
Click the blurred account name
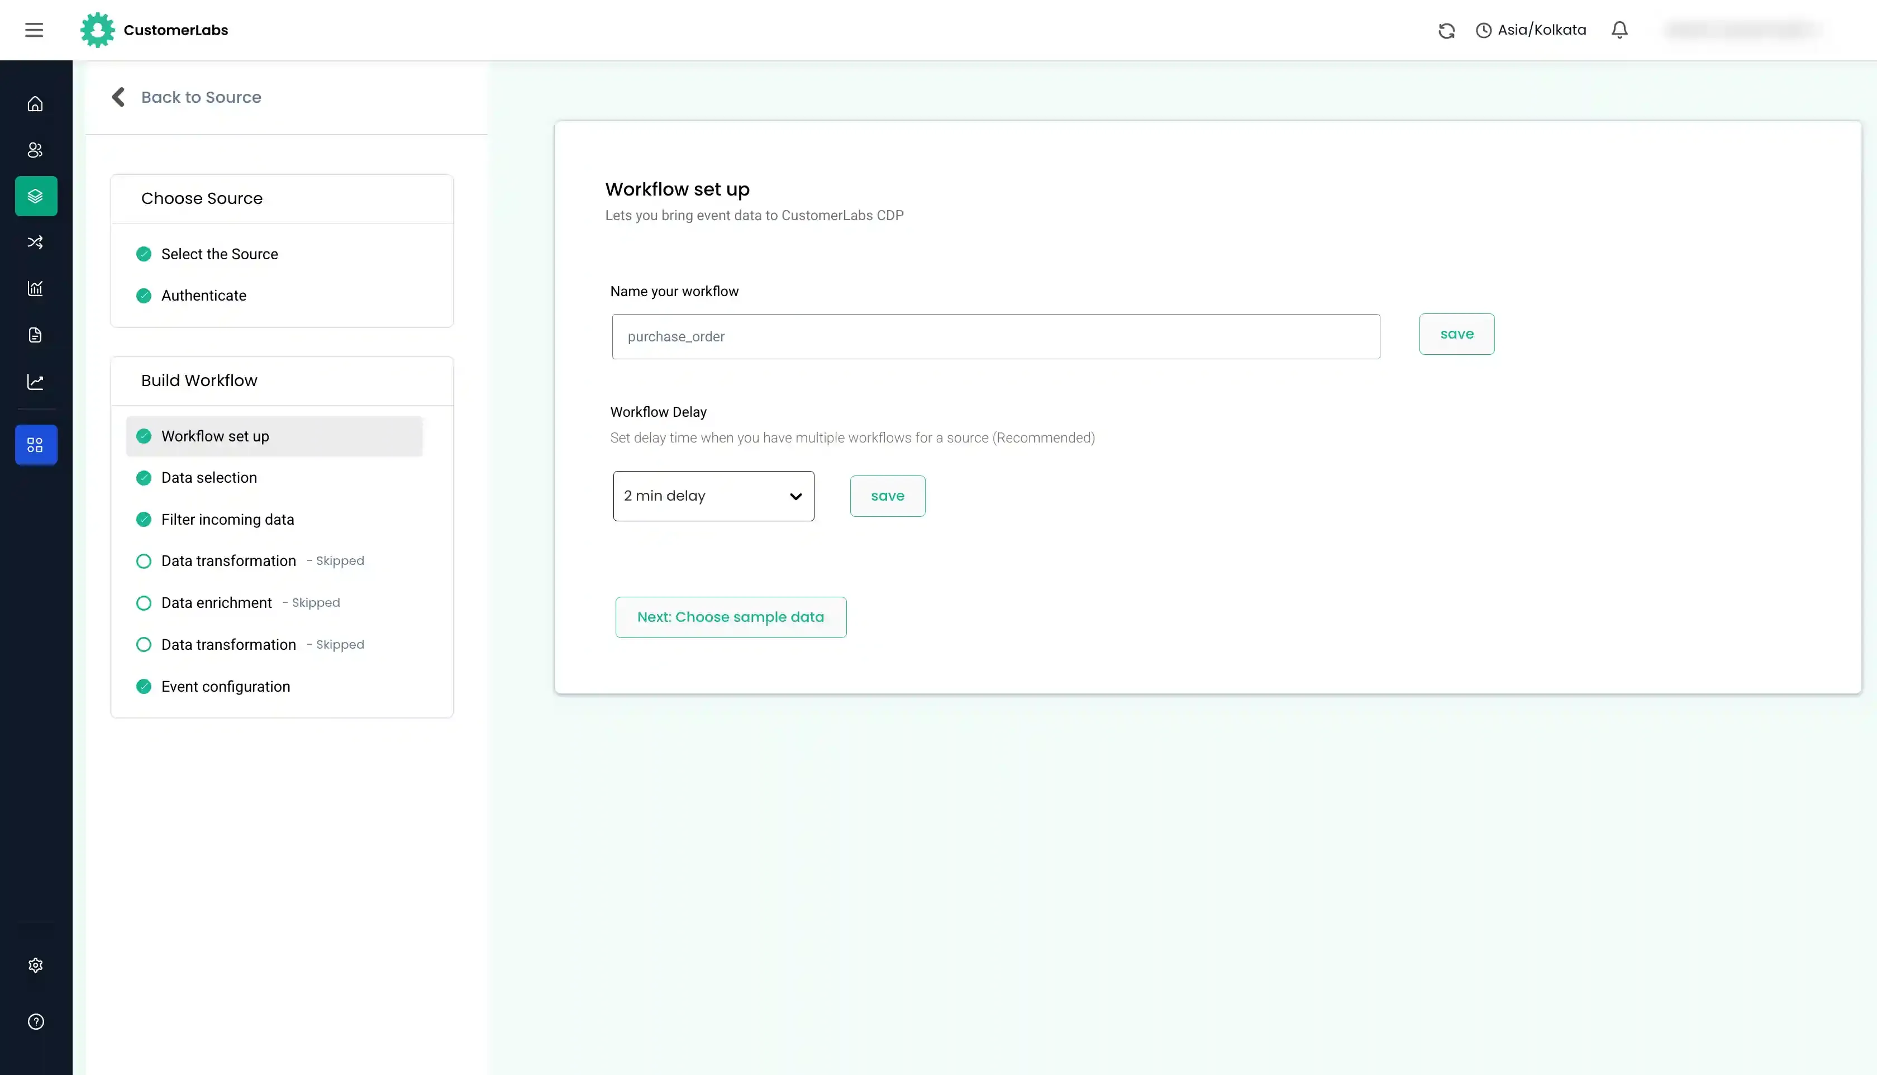(1743, 30)
